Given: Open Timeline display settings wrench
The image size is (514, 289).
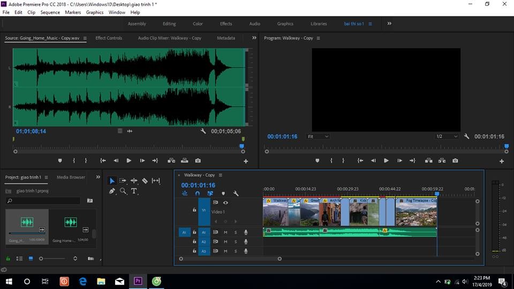Looking at the screenshot, I should coord(236,194).
